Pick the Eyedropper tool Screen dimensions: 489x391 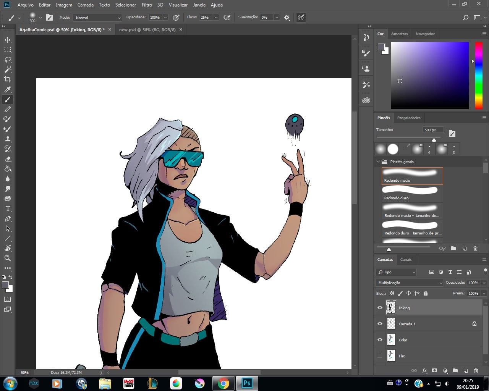pyautogui.click(x=8, y=89)
